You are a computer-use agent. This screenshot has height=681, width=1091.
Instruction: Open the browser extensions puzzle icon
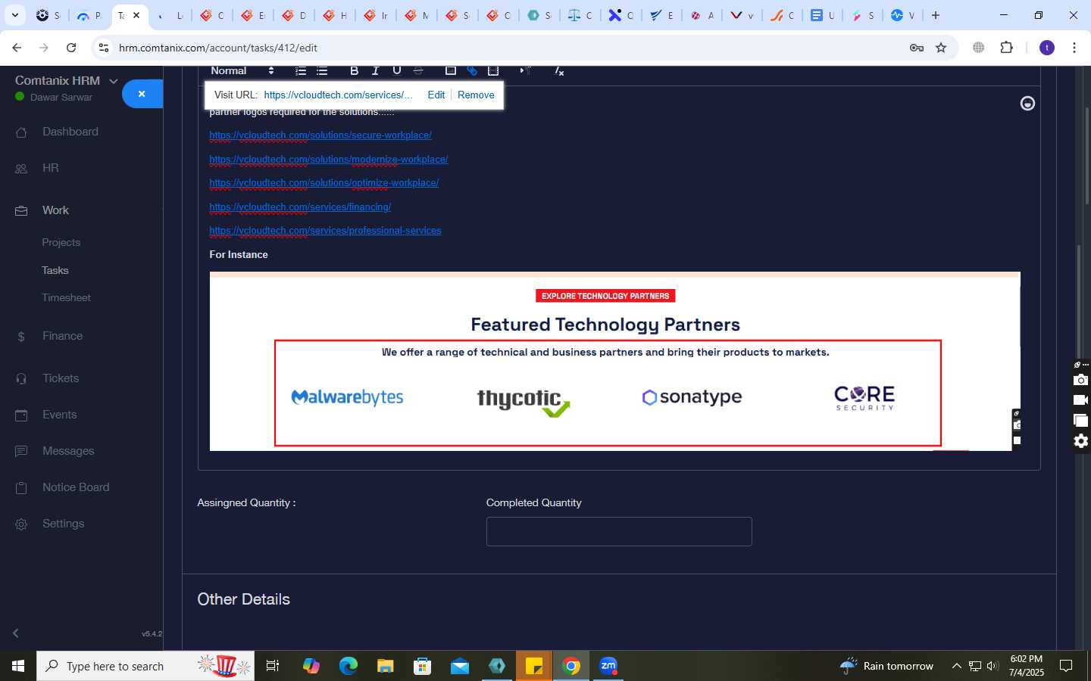point(1006,48)
